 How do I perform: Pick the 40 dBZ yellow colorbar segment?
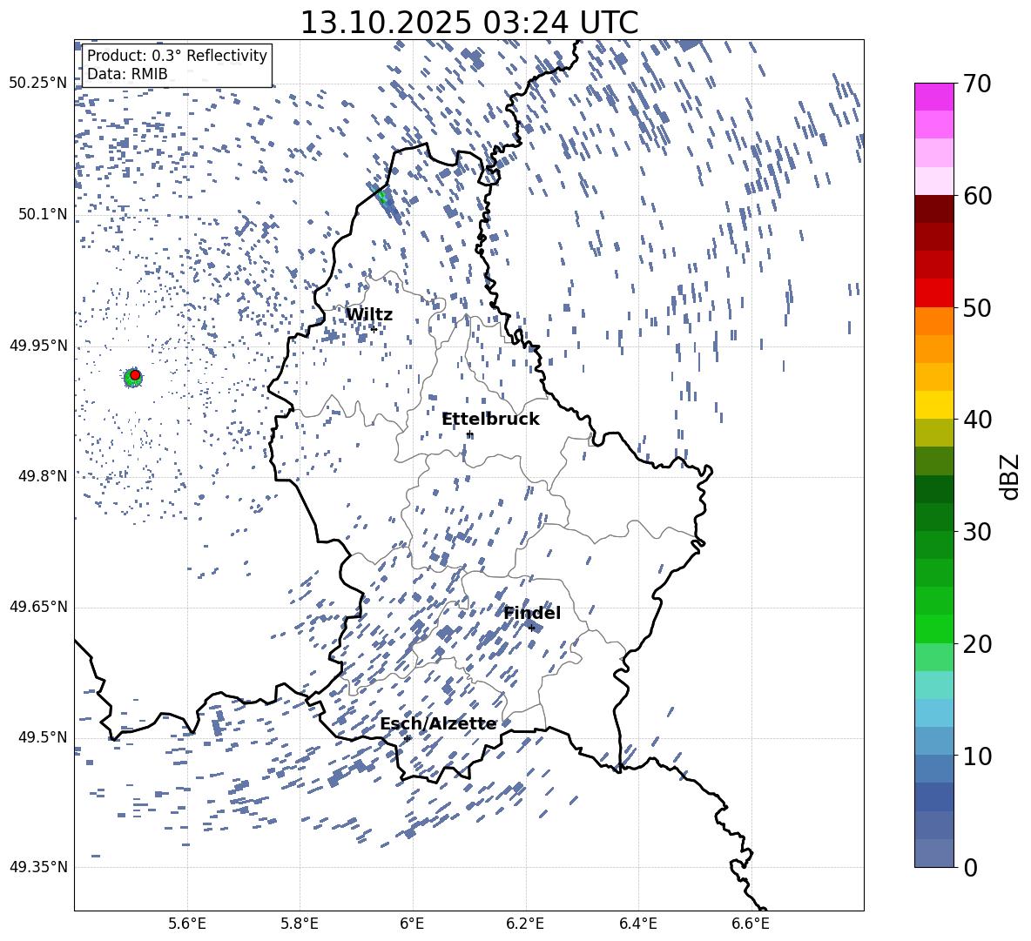933,405
